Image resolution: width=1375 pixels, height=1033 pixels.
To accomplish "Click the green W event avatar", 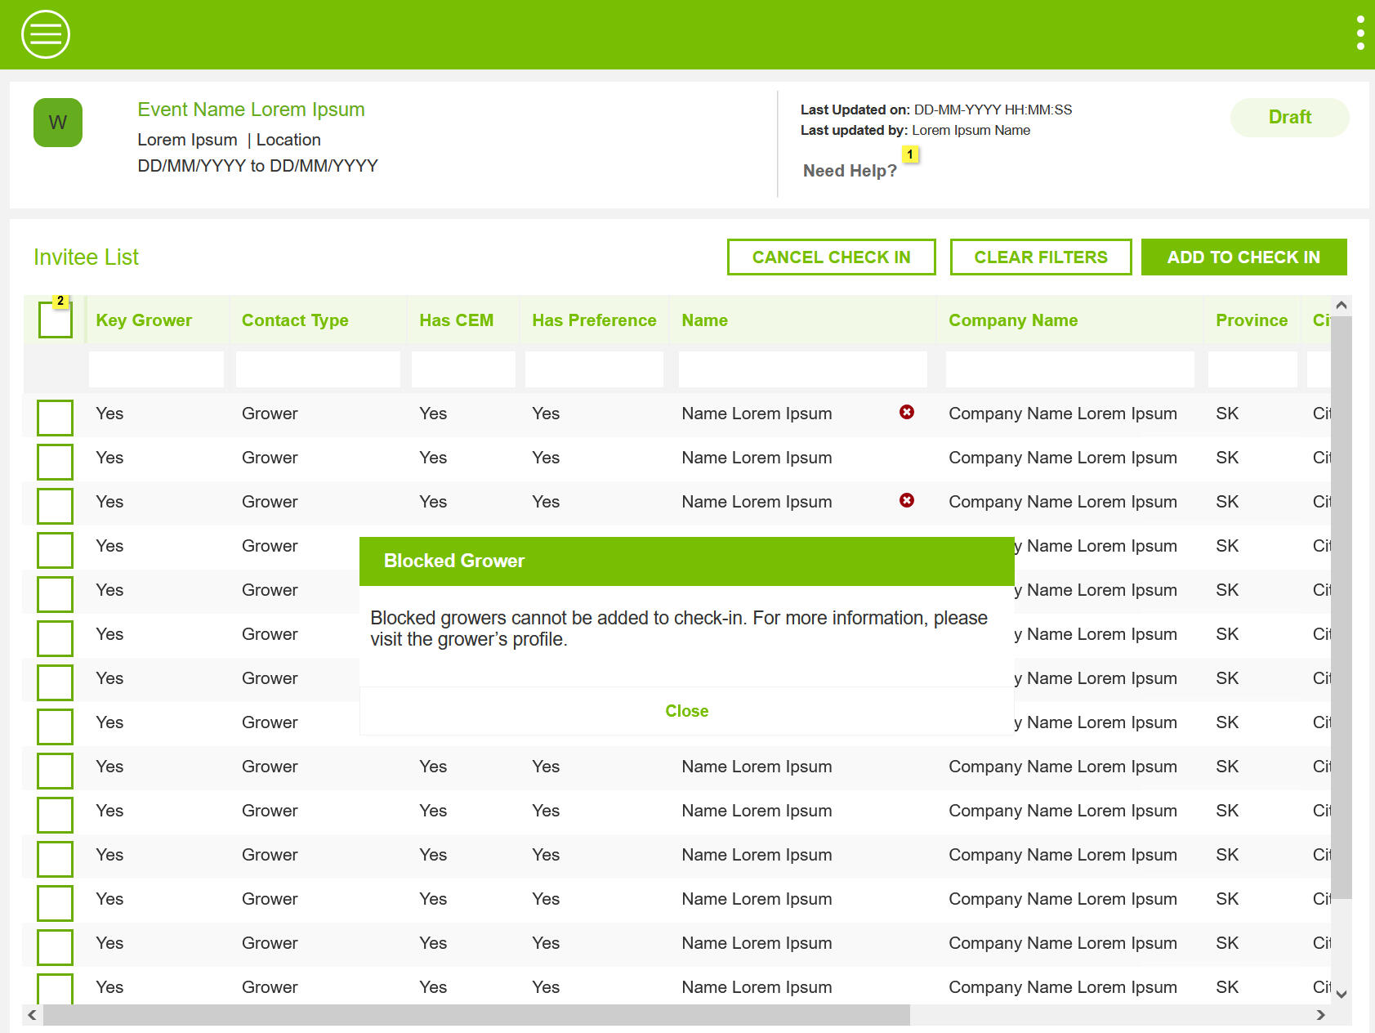I will coord(58,123).
